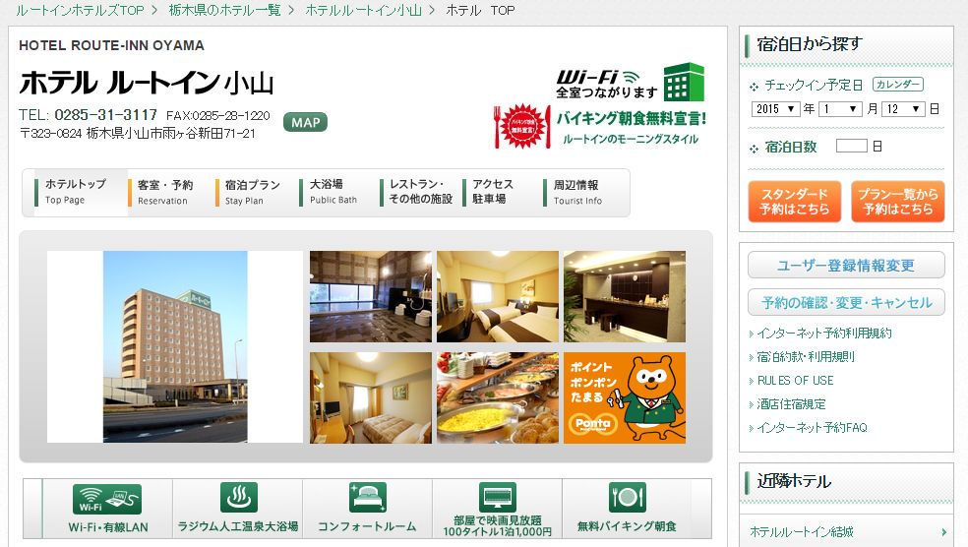Click the スタンダード予約はこちら orange button
968x547 pixels.
[795, 202]
